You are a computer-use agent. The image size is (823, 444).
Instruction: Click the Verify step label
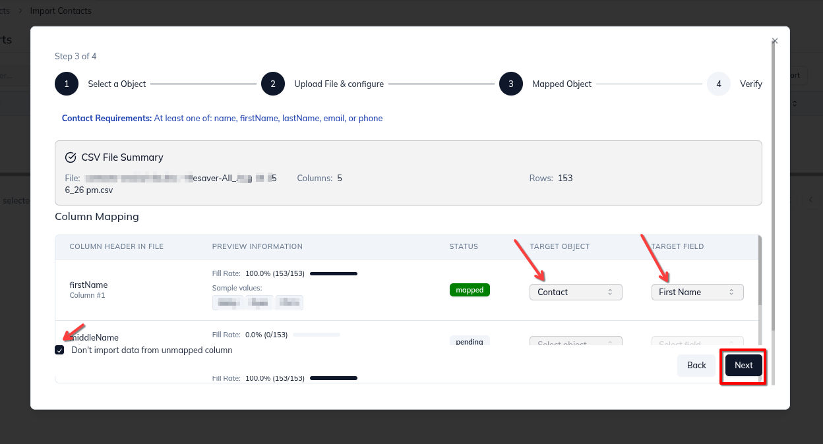click(751, 84)
